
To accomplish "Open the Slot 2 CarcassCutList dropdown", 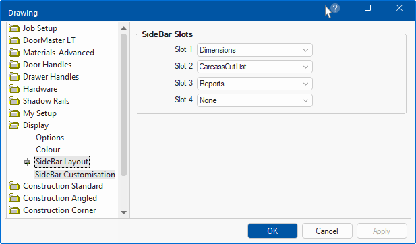I will click(255, 67).
